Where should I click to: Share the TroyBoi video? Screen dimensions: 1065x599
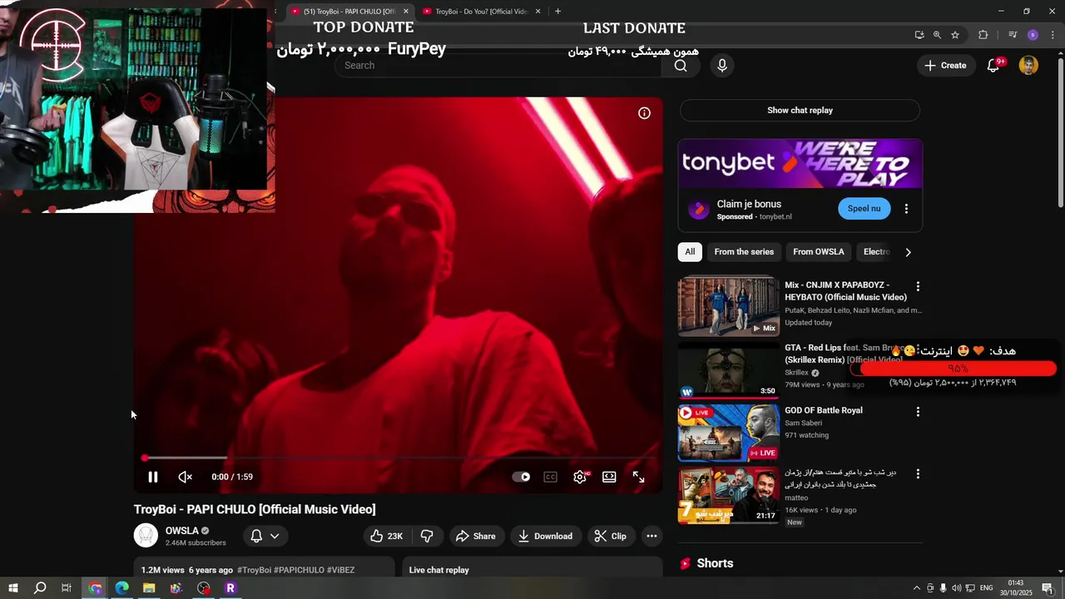pyautogui.click(x=475, y=536)
